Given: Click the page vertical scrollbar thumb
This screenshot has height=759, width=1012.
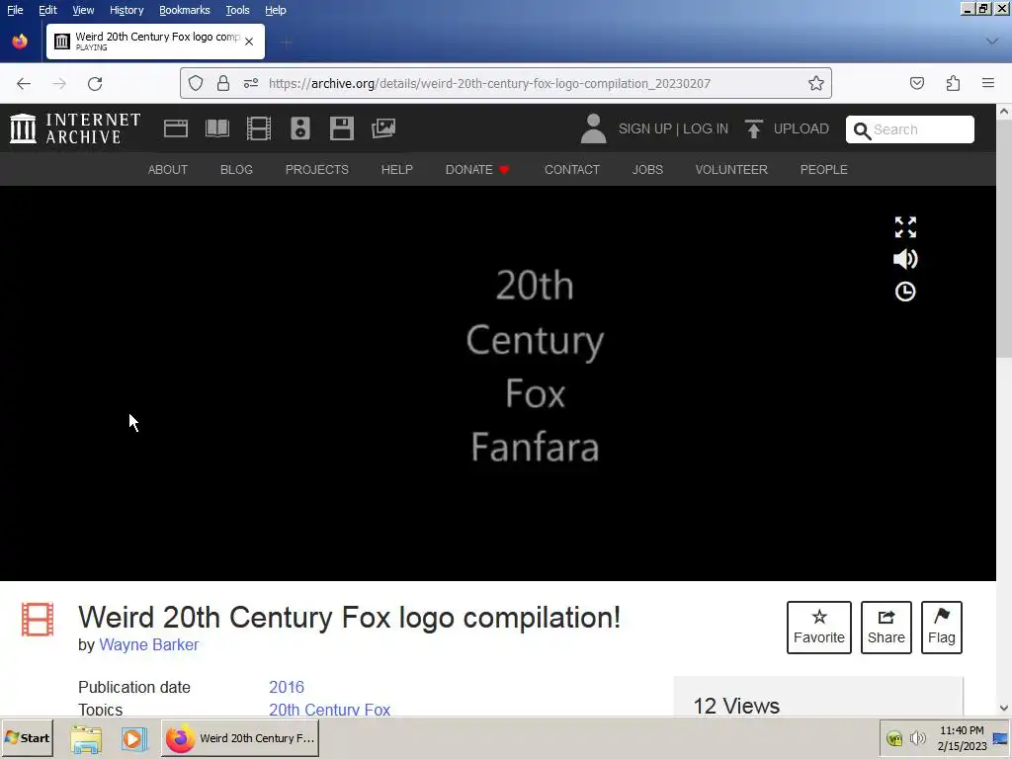Looking at the screenshot, I should point(1004,237).
